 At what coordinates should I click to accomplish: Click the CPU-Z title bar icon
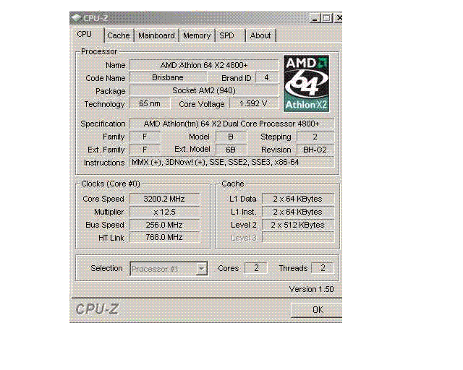[x=77, y=18]
